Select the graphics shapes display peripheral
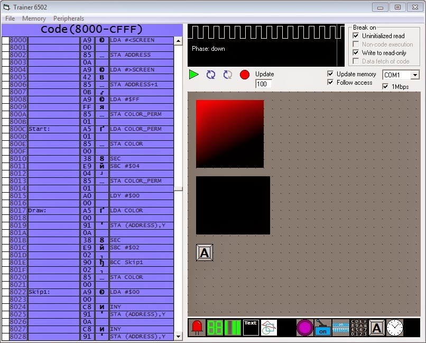This screenshot has width=426, height=343. coord(268,327)
